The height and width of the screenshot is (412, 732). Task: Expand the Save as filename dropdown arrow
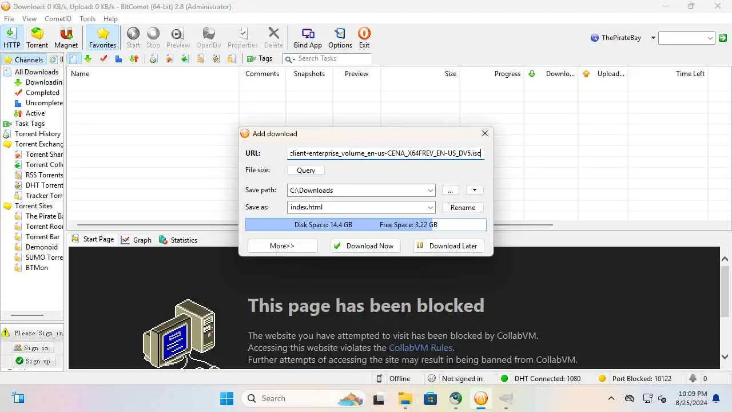pyautogui.click(x=430, y=208)
